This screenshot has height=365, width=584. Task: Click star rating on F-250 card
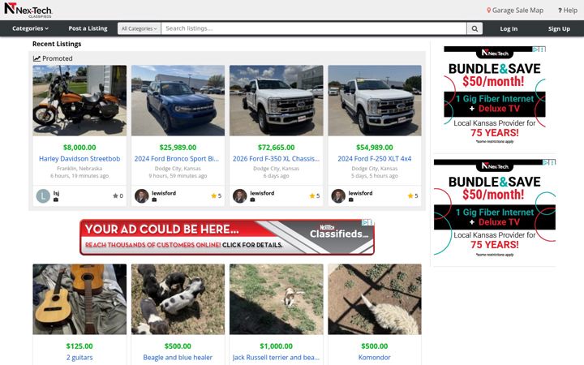point(413,196)
